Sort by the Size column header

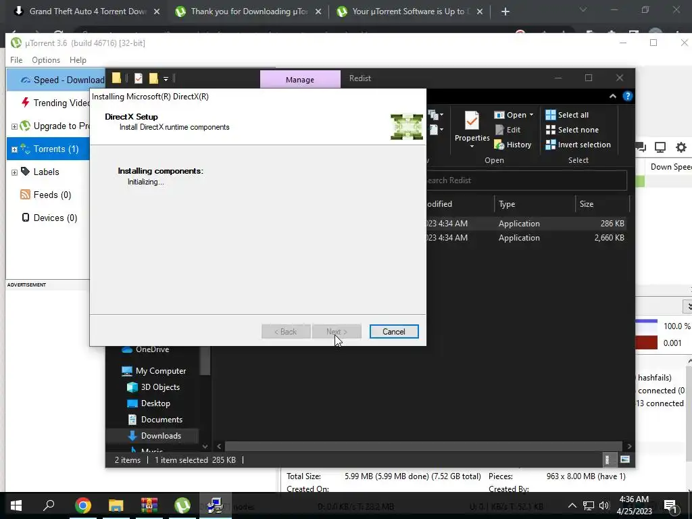(x=602, y=204)
